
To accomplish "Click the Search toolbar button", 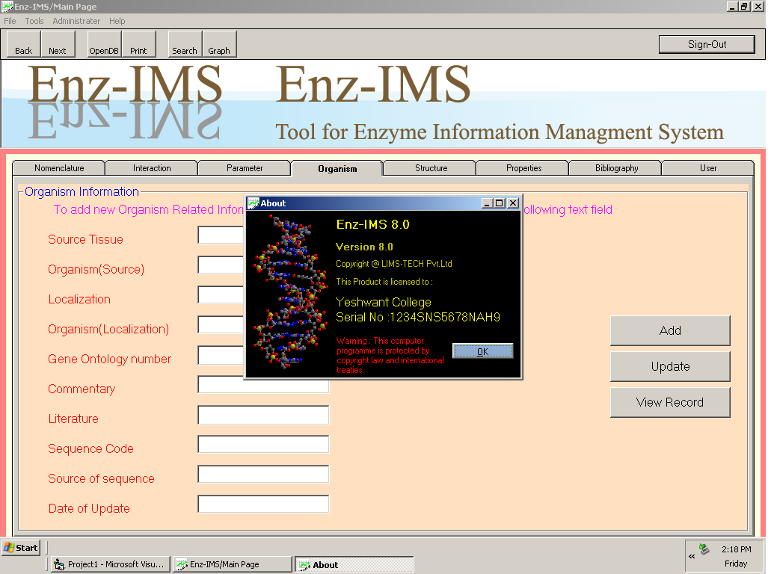I will point(185,44).
